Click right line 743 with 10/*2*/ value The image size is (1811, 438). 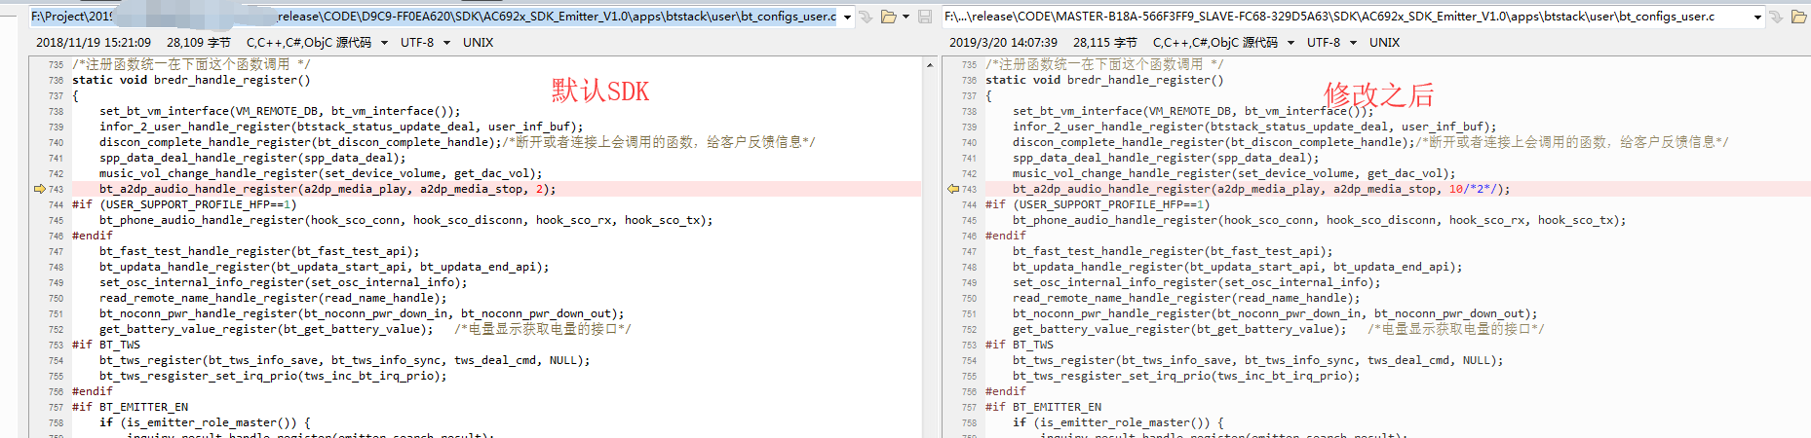click(x=1261, y=189)
